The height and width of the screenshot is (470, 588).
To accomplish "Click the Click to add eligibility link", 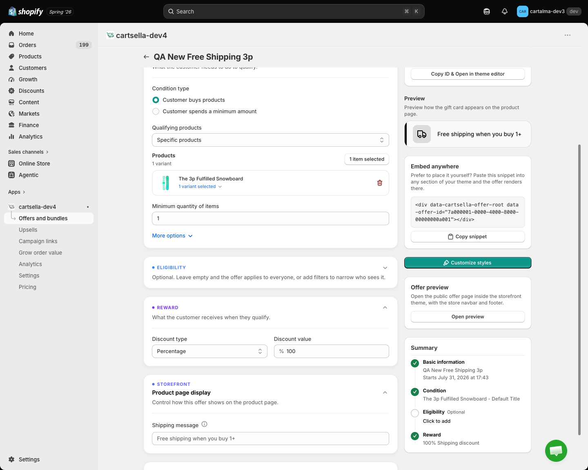I will 437,421.
